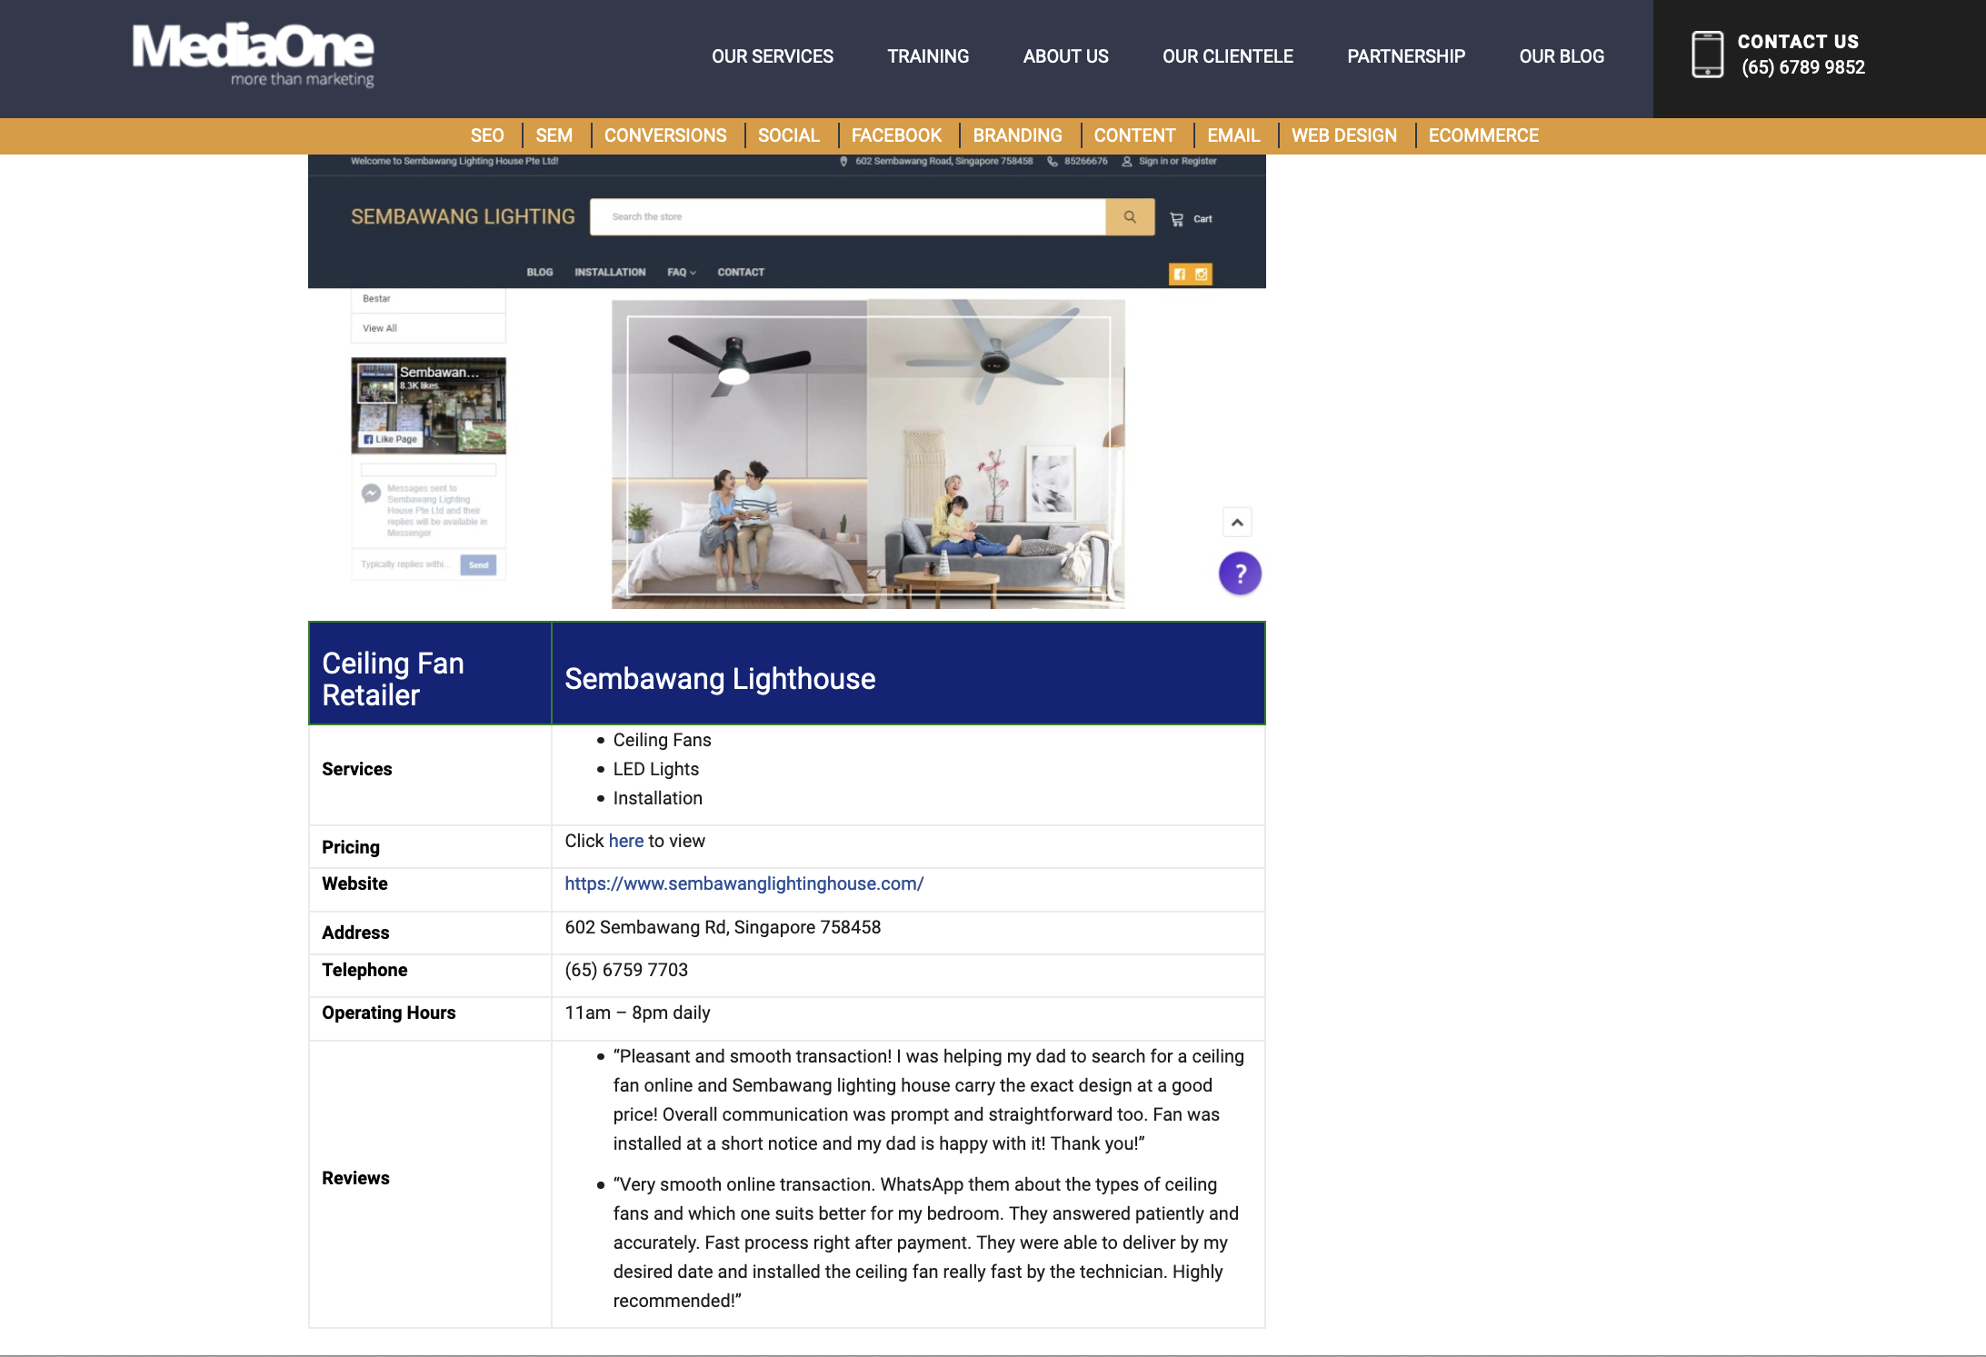Click the location pin icon beside 602 Sembawang Road
The height and width of the screenshot is (1357, 1986).
click(x=843, y=161)
